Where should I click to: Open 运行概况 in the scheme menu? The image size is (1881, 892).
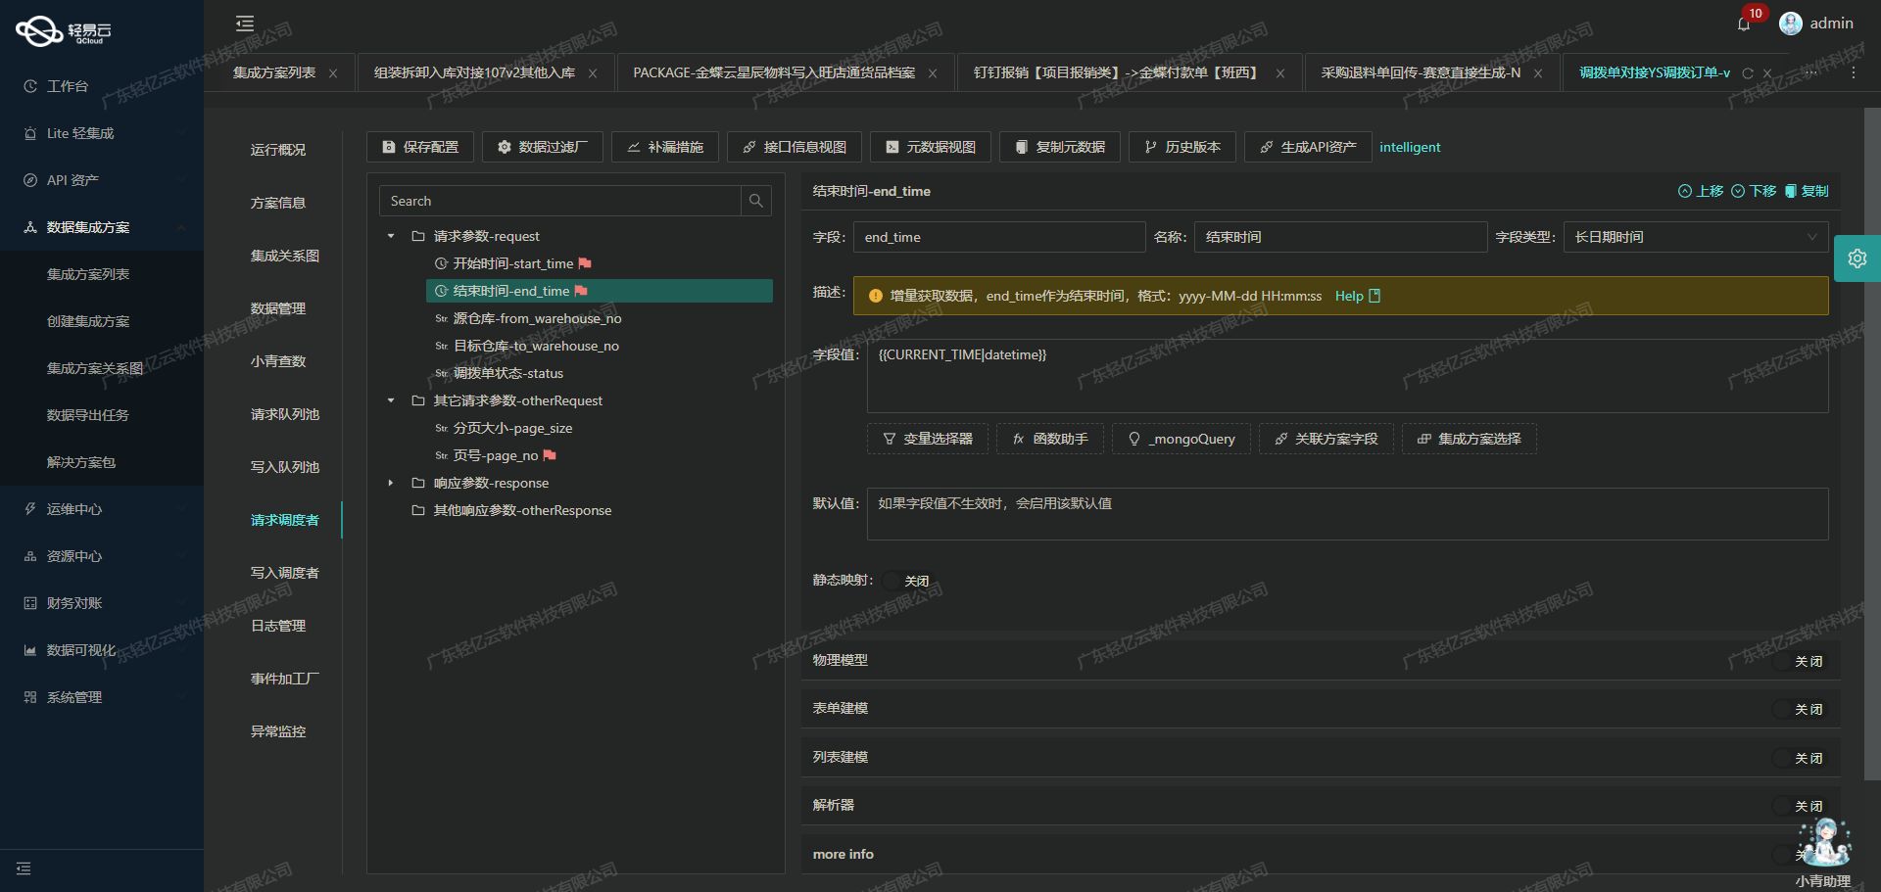point(278,150)
